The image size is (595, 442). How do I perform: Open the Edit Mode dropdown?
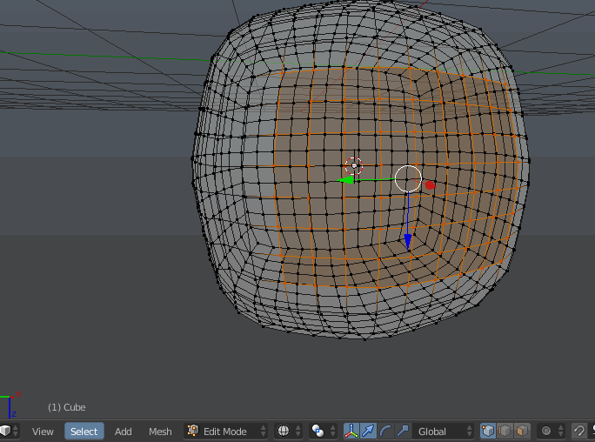226,431
